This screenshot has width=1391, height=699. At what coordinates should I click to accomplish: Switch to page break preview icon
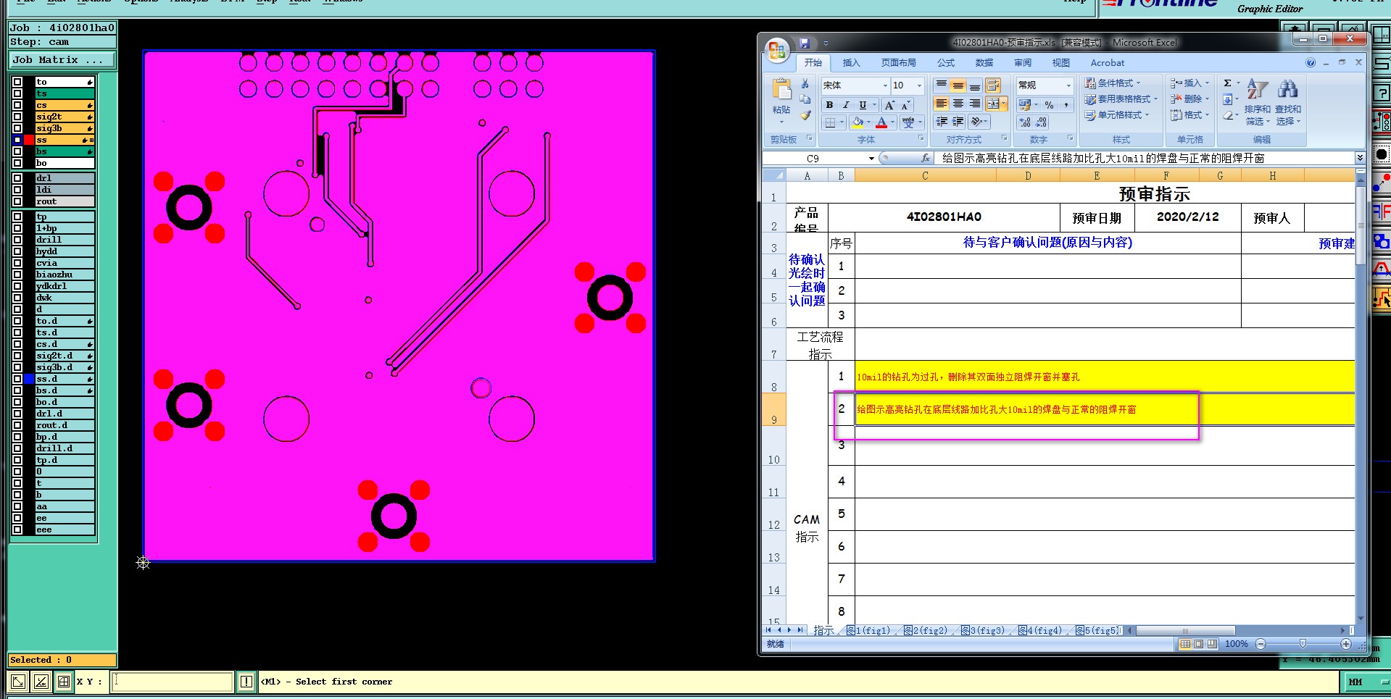click(x=1212, y=644)
